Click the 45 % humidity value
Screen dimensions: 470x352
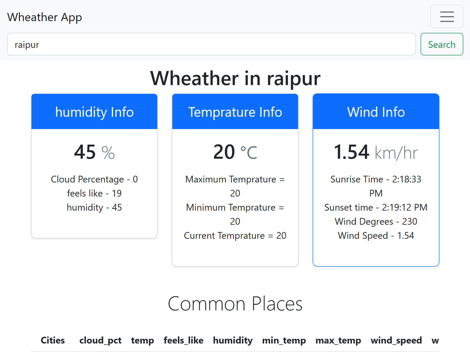click(x=94, y=152)
